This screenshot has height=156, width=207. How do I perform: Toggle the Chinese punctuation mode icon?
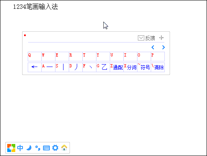[38, 148]
